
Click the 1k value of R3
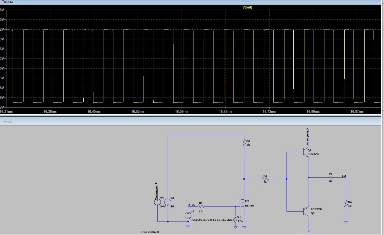pyautogui.click(x=265, y=182)
